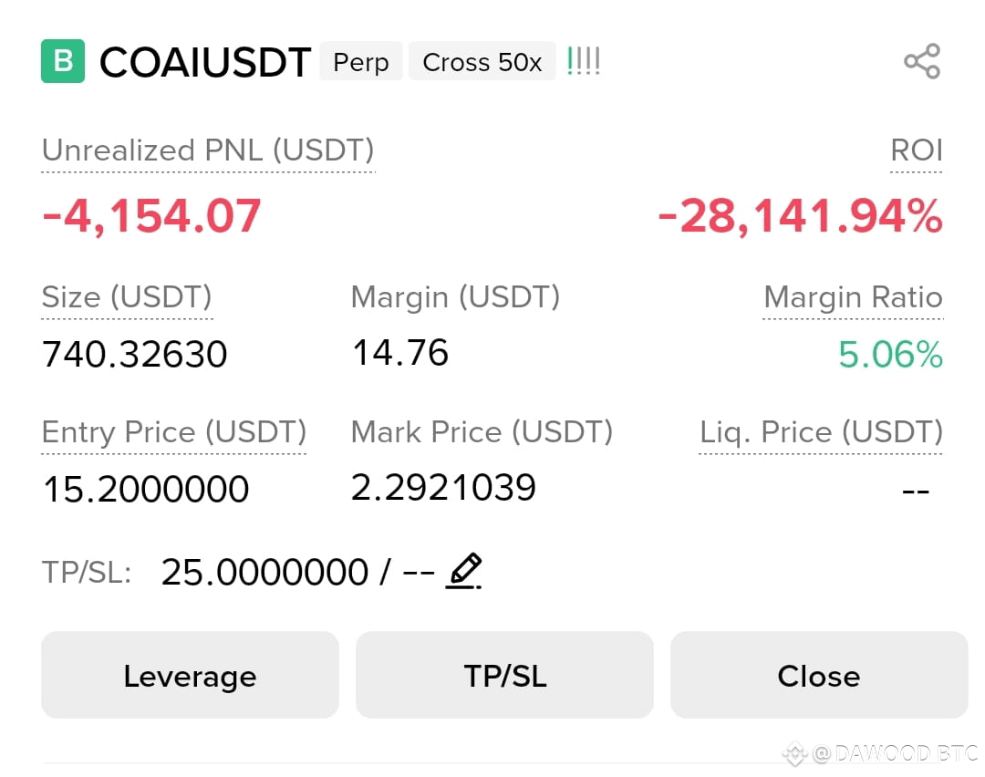Open the TP/SL button
Screen dimensions: 985x777
pyautogui.click(x=504, y=675)
